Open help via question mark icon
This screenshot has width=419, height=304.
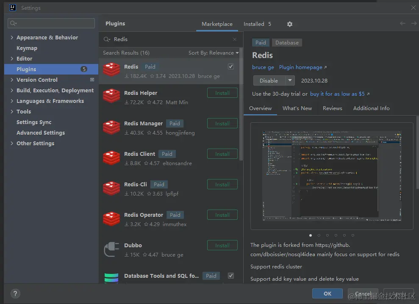pyautogui.click(x=15, y=293)
